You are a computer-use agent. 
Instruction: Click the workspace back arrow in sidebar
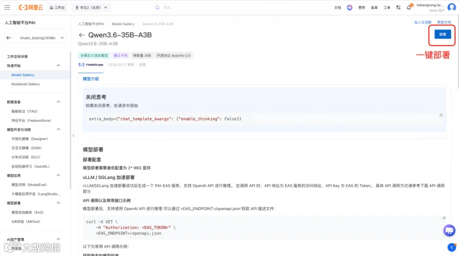(9, 38)
